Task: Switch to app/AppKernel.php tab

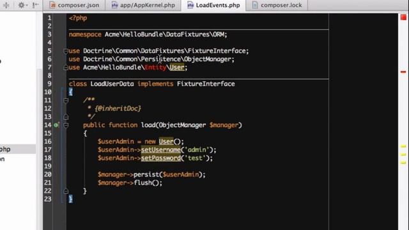Action: tap(143, 5)
